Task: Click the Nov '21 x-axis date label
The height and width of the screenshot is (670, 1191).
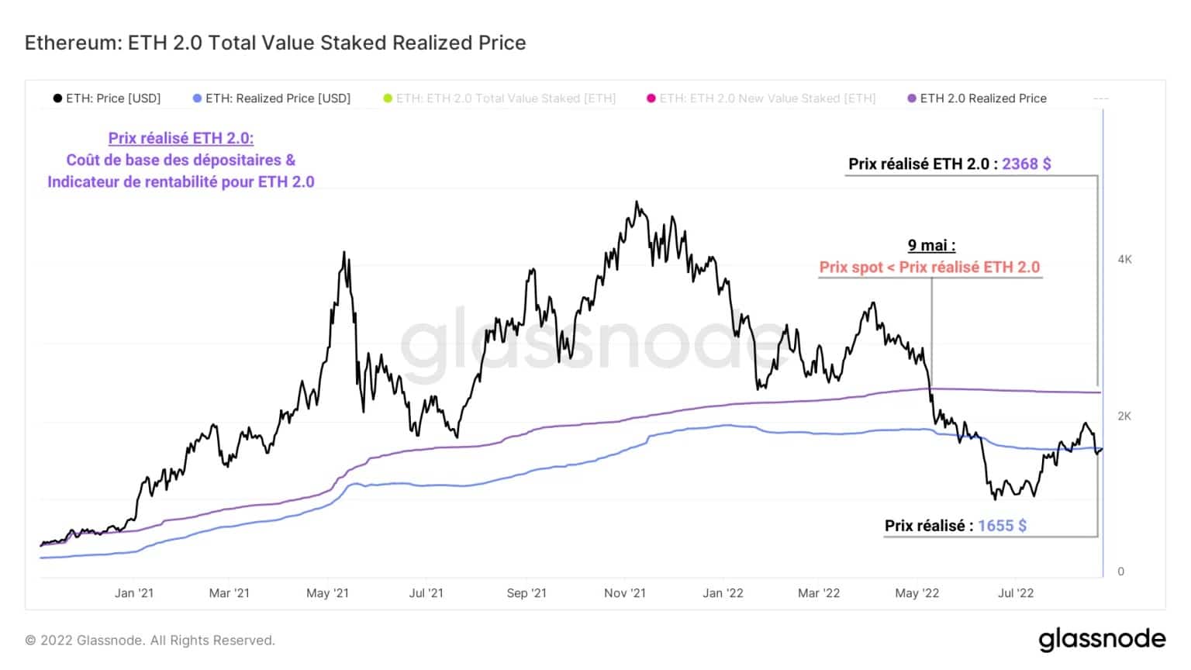Action: coord(625,593)
